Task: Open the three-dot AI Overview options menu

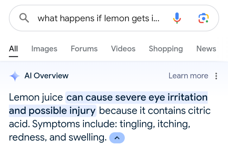Action: click(x=216, y=76)
